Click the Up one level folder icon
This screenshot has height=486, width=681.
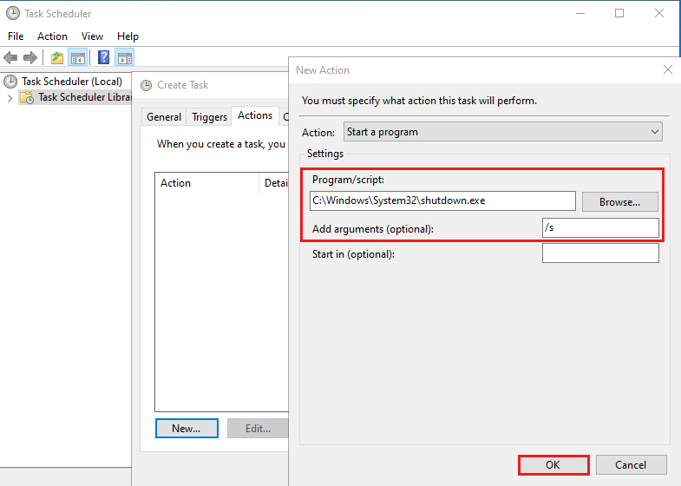pyautogui.click(x=57, y=58)
